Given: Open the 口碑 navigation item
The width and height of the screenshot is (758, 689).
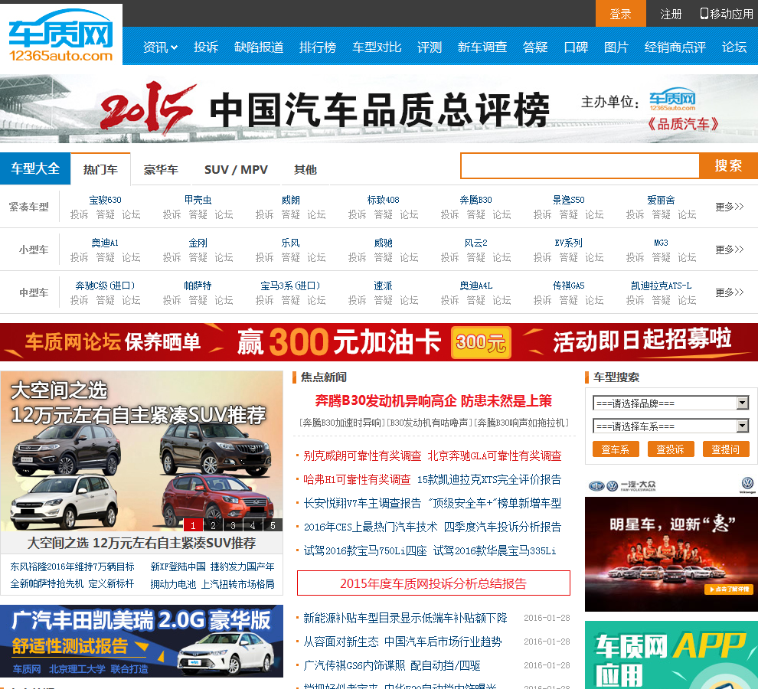Looking at the screenshot, I should point(576,47).
